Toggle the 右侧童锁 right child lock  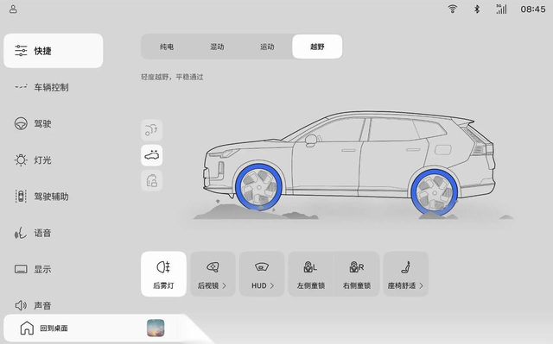point(357,274)
